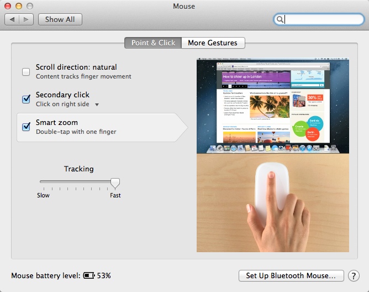Disable the Smart zoom checkbox
The image size is (369, 292).
tap(26, 127)
